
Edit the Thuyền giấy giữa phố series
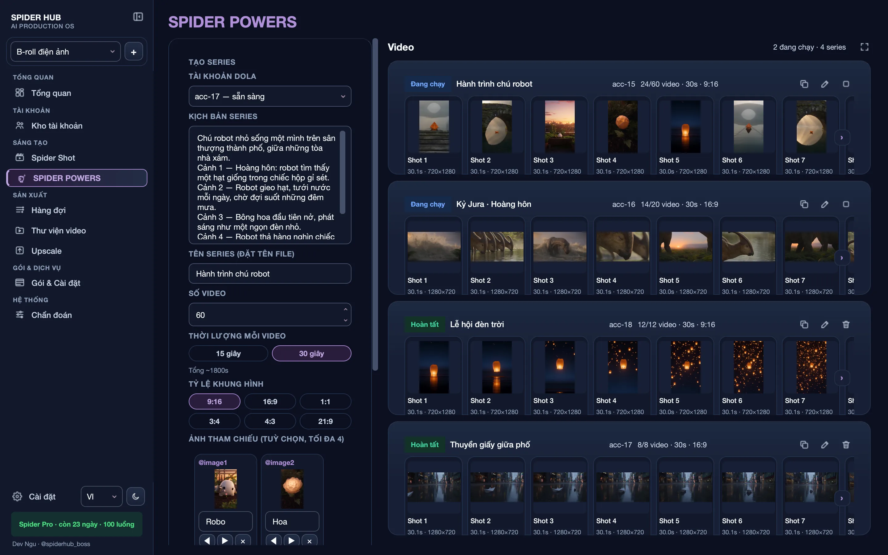coord(824,445)
